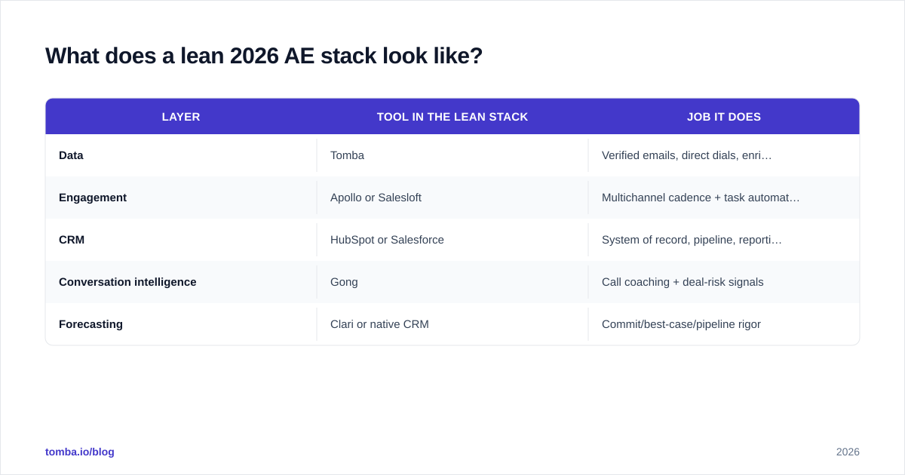This screenshot has width=905, height=475.
Task: Open the tomba.io/blog link
Action: point(80,452)
